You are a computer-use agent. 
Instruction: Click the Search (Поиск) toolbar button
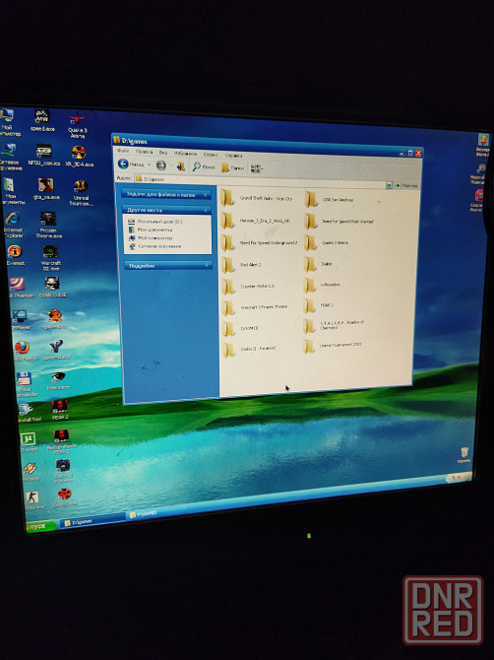point(204,167)
